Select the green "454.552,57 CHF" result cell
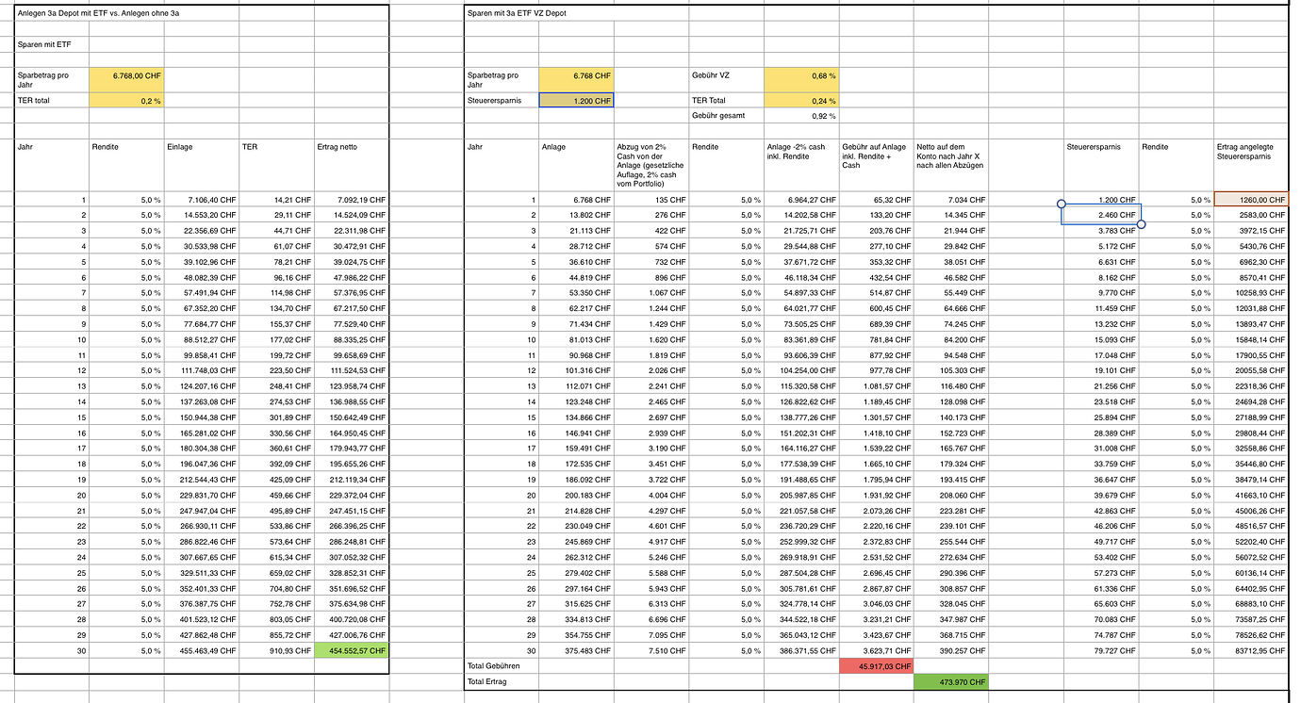1301x703 pixels. coord(352,650)
